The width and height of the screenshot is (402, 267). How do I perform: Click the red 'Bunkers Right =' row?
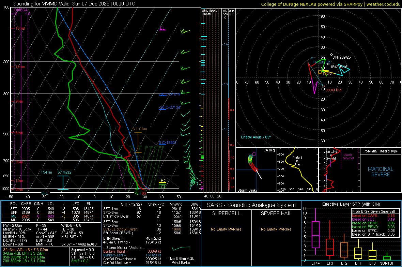tap(132, 251)
